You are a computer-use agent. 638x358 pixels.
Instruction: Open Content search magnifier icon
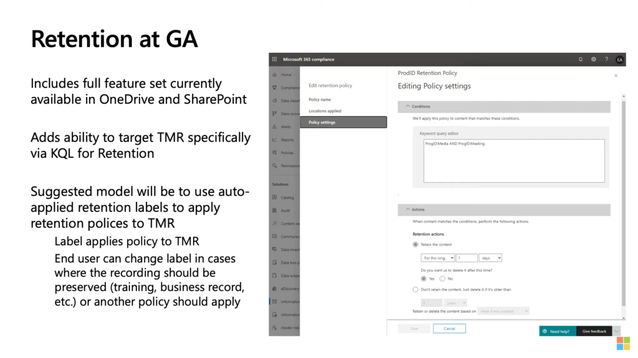pyautogui.click(x=275, y=223)
